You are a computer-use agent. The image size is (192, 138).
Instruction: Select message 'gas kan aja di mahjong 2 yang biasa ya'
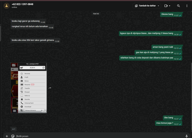(x=158, y=53)
